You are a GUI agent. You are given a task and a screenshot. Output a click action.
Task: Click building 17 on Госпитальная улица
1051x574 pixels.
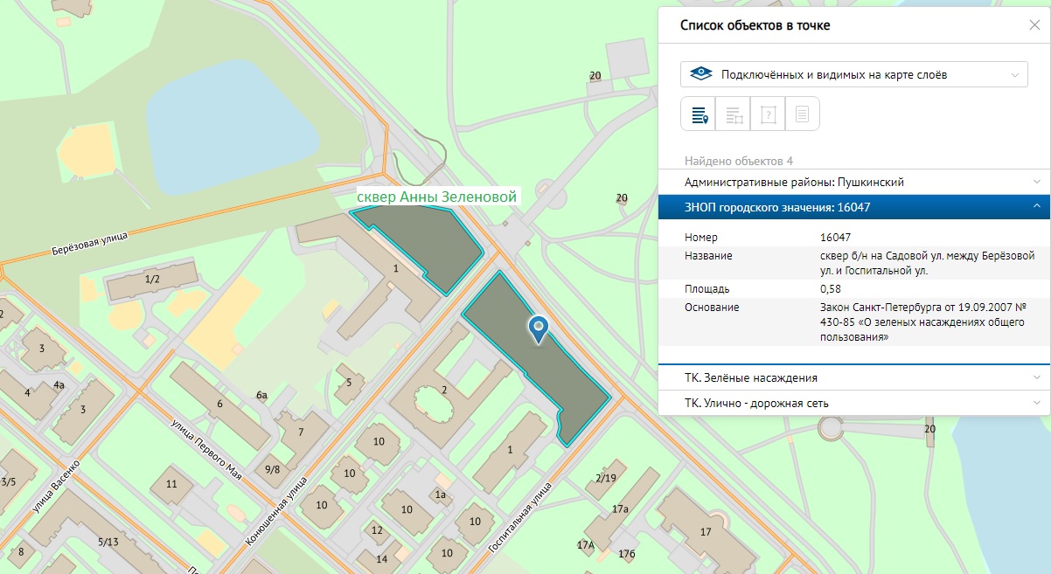pyautogui.click(x=706, y=530)
